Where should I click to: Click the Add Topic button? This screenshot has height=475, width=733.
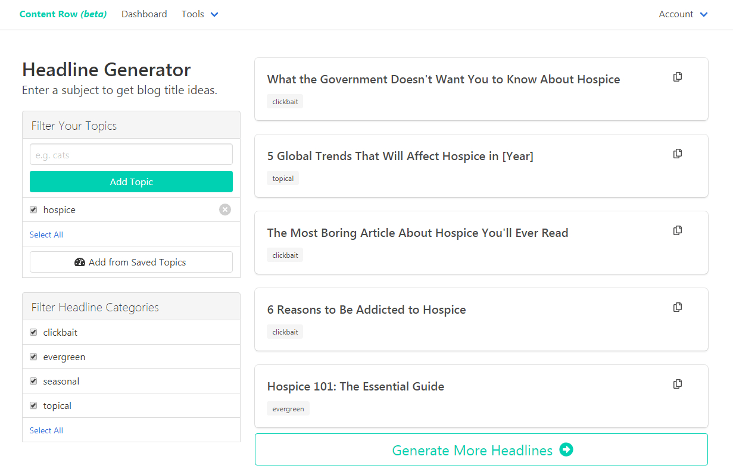point(131,182)
